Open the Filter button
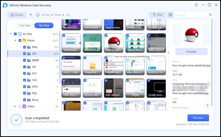 click(x=157, y=15)
